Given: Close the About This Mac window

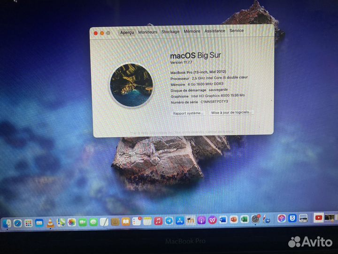Looking at the screenshot, I should click(96, 33).
